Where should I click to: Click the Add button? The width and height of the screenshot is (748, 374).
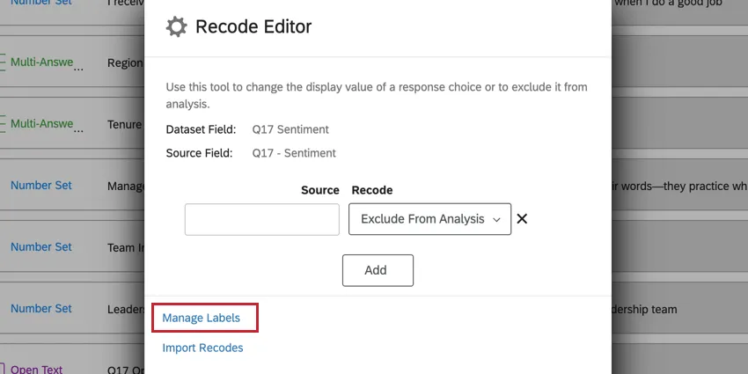pos(378,270)
